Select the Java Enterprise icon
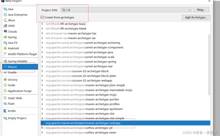 click(x=5, y=15)
